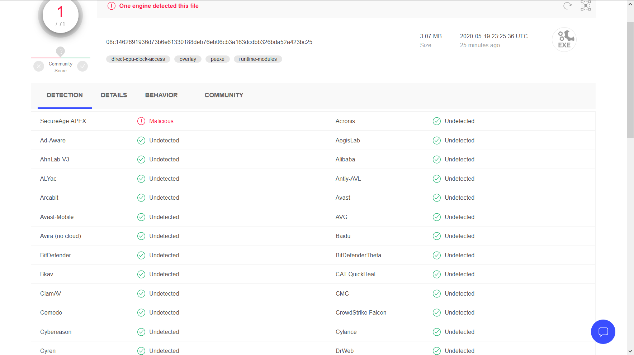634x355 pixels.
Task: Click the AVG undetected check icon
Action: click(x=437, y=217)
